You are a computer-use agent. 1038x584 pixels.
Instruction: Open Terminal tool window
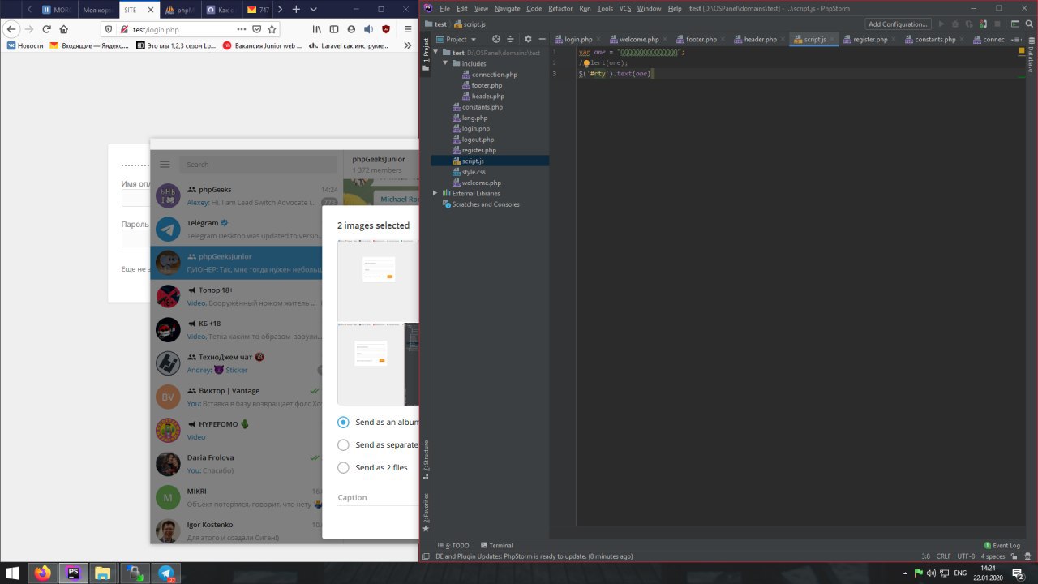tap(496, 545)
